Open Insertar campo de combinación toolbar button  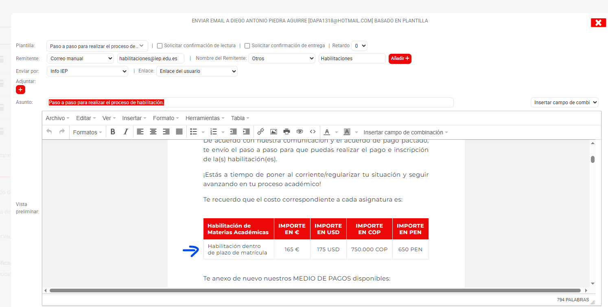(x=405, y=132)
